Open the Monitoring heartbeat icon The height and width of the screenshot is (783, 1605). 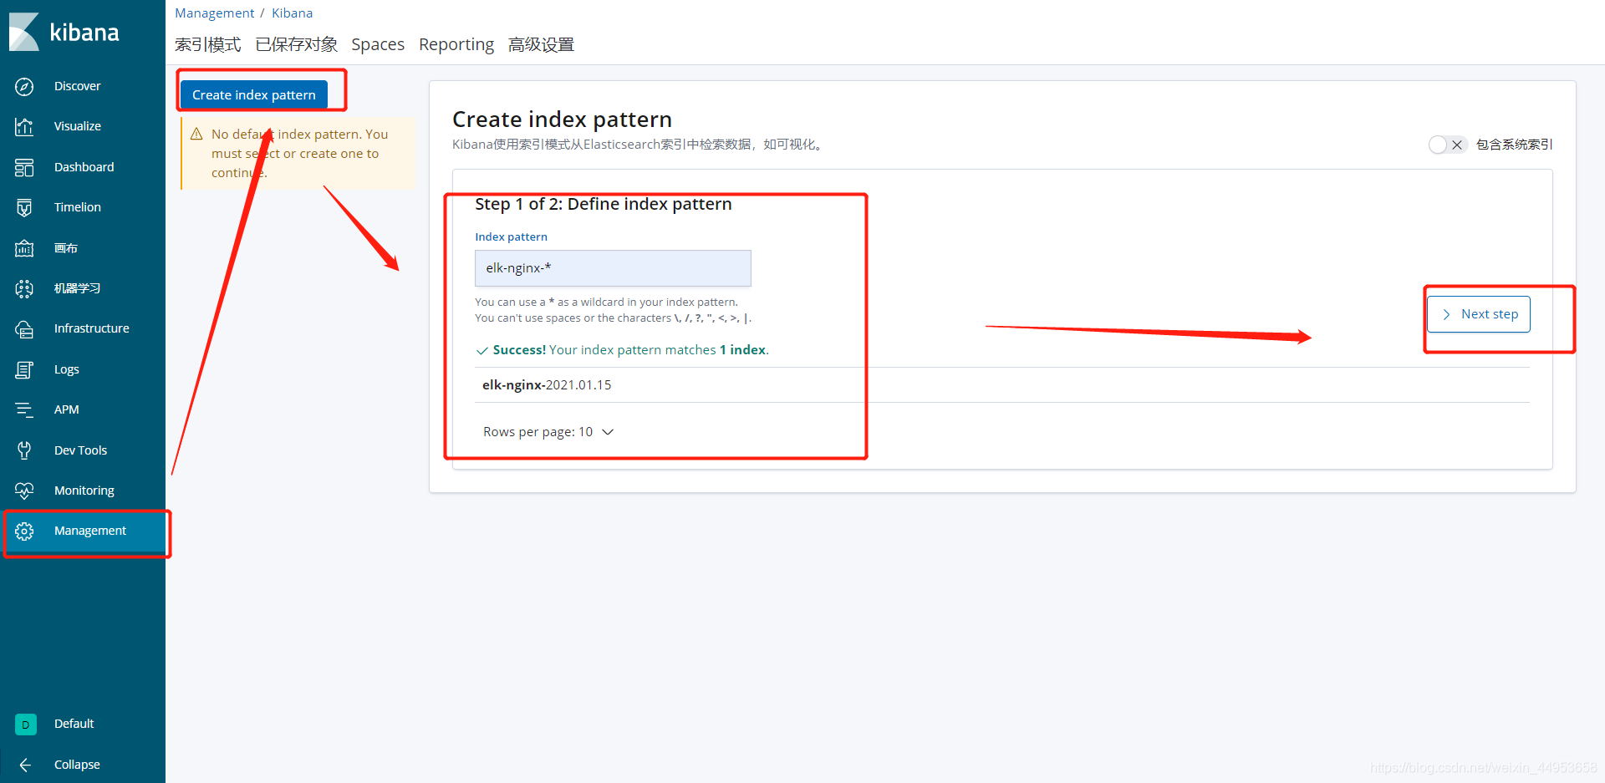click(x=24, y=491)
